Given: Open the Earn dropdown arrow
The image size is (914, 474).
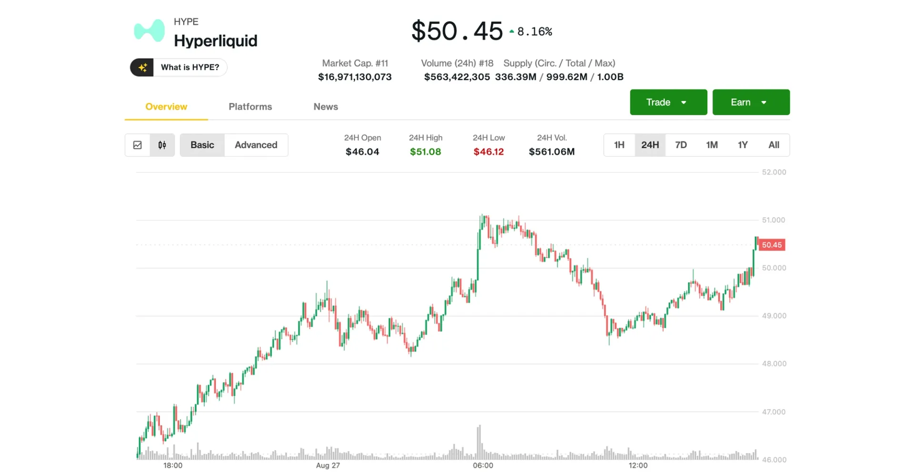Looking at the screenshot, I should tap(764, 102).
